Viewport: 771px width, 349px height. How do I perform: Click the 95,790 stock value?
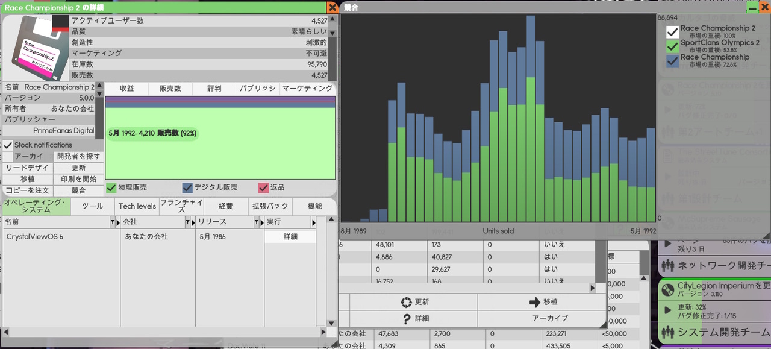point(317,64)
